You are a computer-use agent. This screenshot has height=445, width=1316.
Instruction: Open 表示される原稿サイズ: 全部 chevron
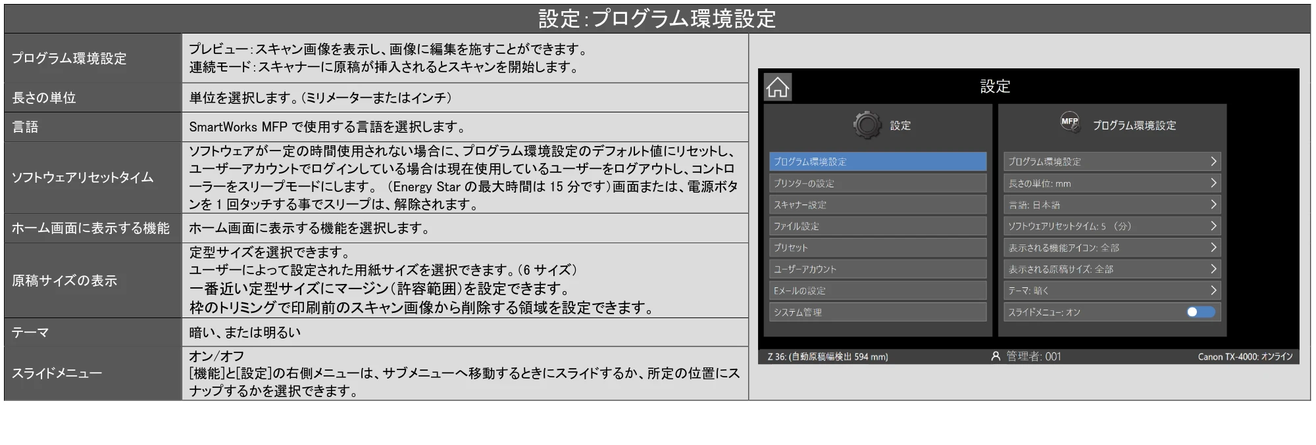[1213, 269]
